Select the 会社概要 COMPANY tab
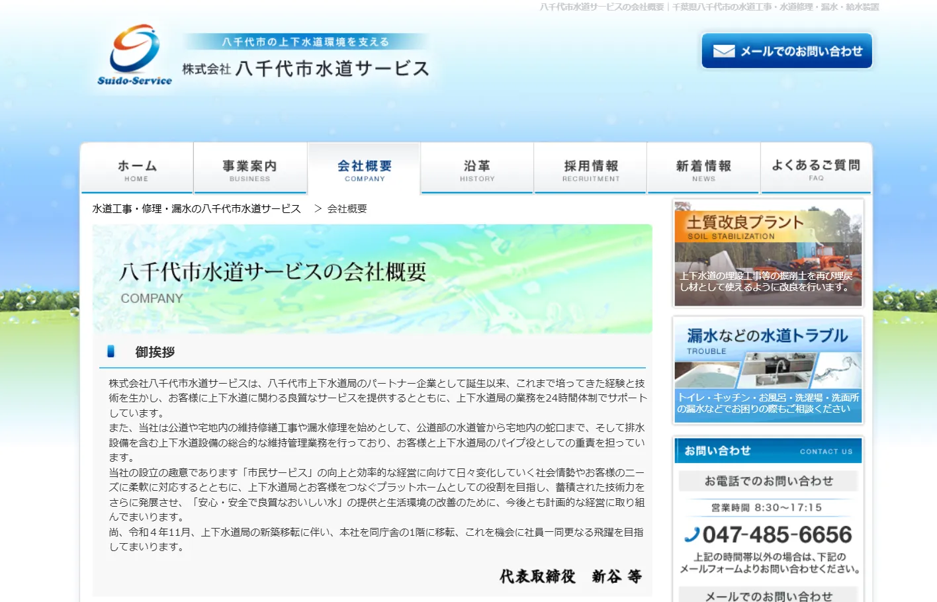Image resolution: width=937 pixels, height=602 pixels. [x=364, y=169]
